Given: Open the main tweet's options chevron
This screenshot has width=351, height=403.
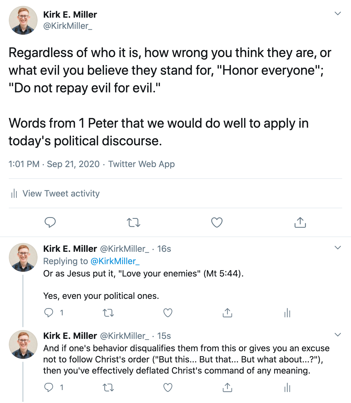Looking at the screenshot, I should click(338, 14).
